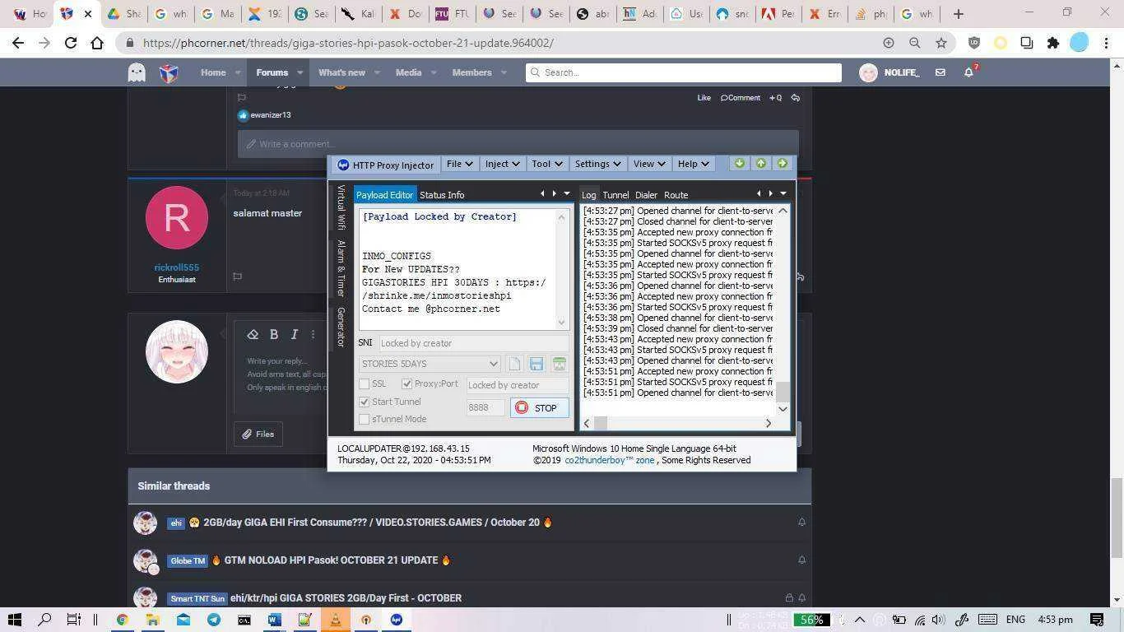This screenshot has width=1124, height=632.
Task: Open the inbox envelope icon in forum header
Action: pos(940,72)
